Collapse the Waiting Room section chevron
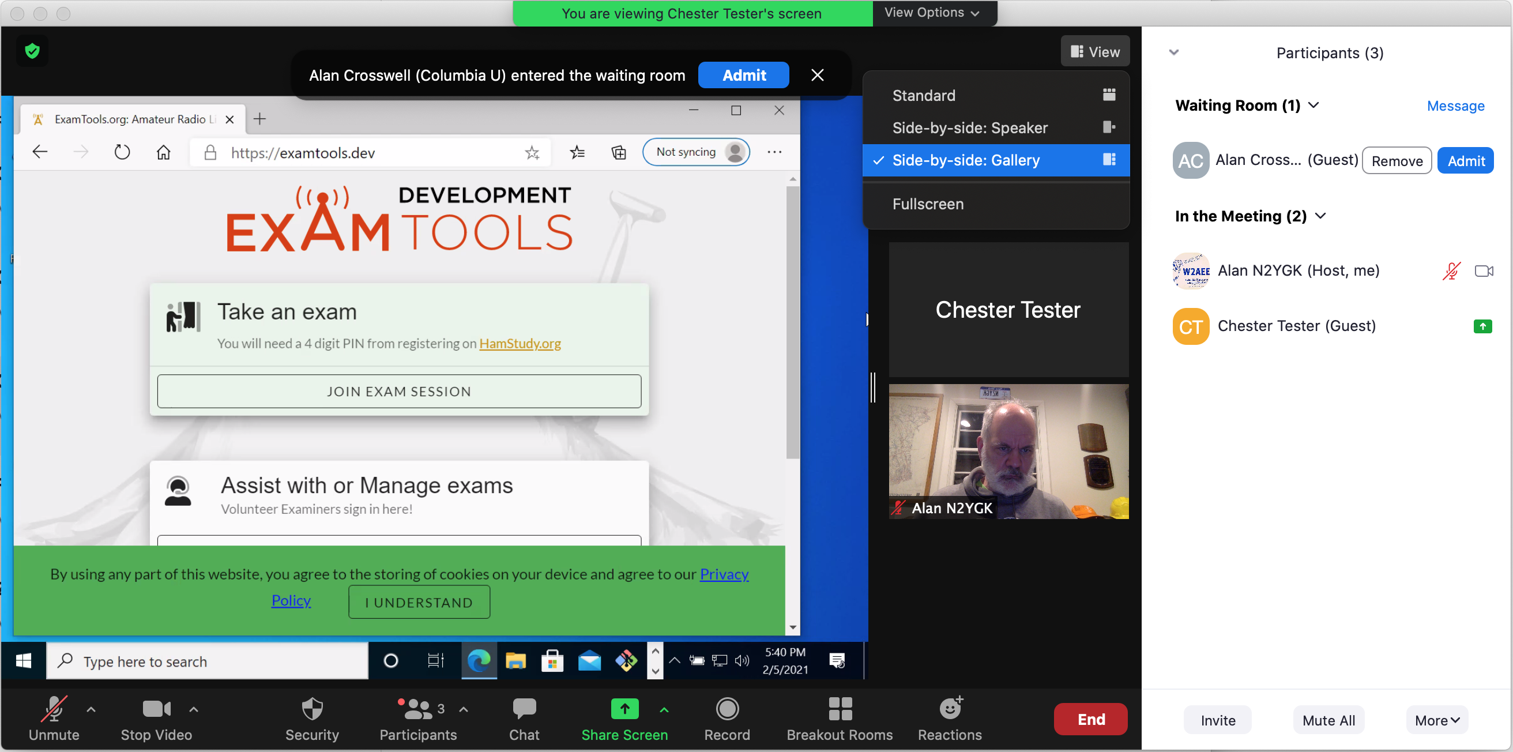 coord(1314,105)
